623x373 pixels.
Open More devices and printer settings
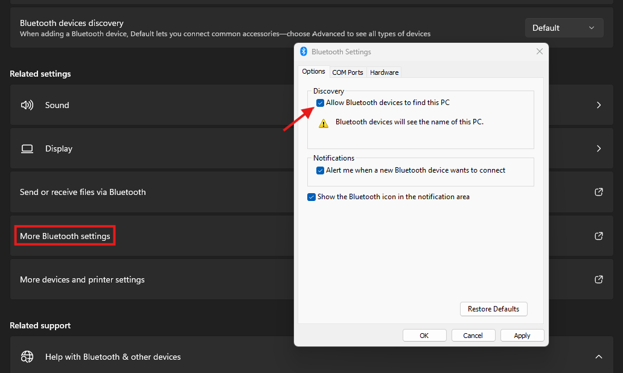(x=82, y=279)
